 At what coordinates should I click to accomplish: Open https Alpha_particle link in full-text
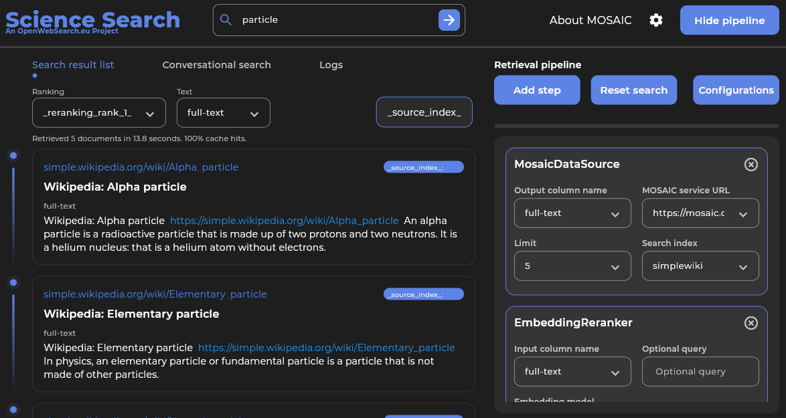[x=285, y=221]
